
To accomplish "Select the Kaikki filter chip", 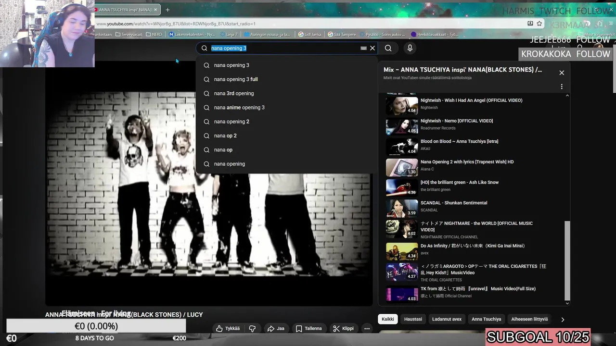I will [388, 319].
